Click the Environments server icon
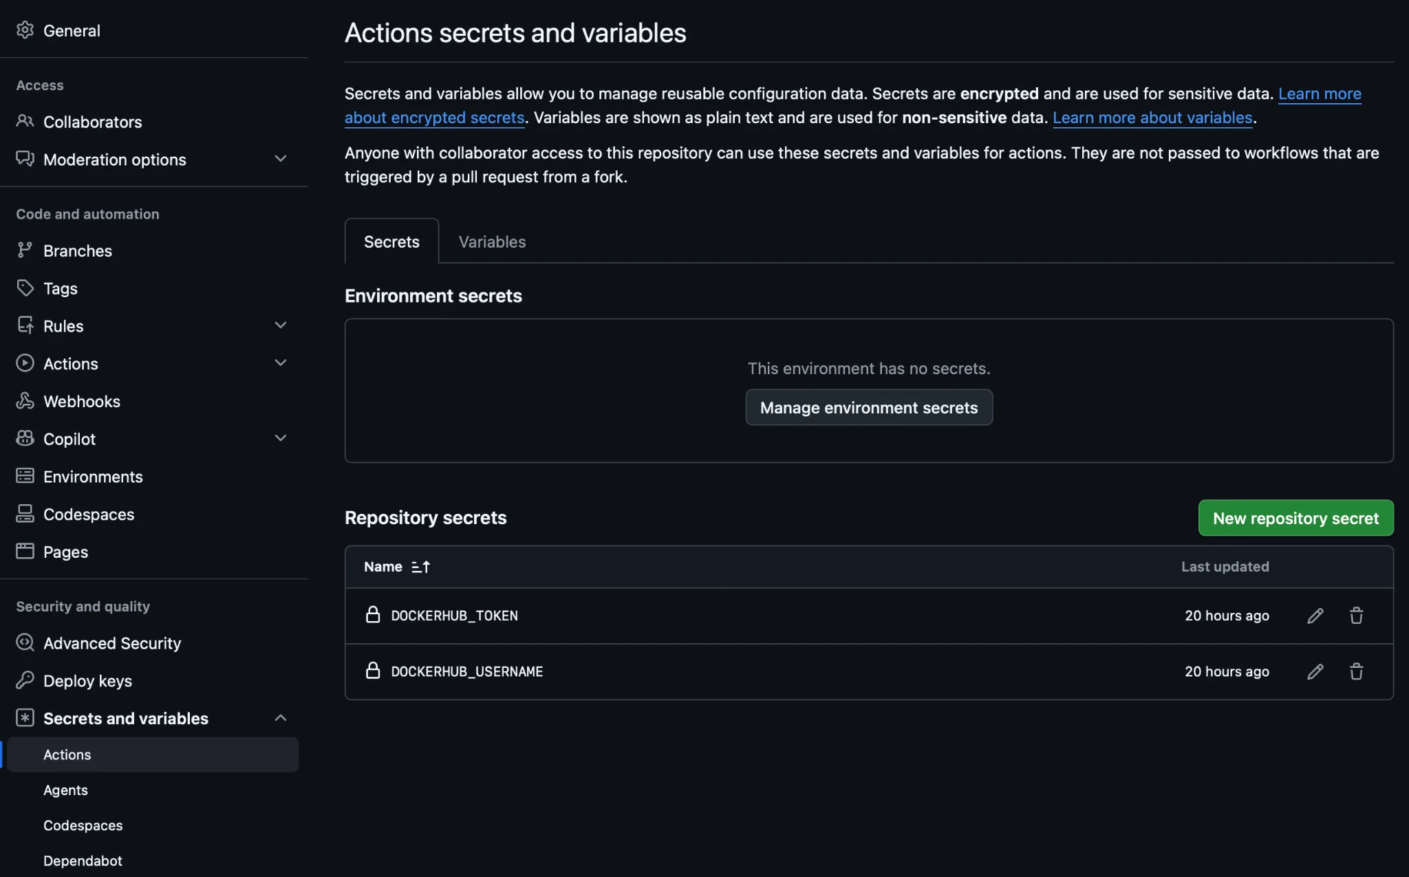Viewport: 1409px width, 877px height. [x=25, y=476]
